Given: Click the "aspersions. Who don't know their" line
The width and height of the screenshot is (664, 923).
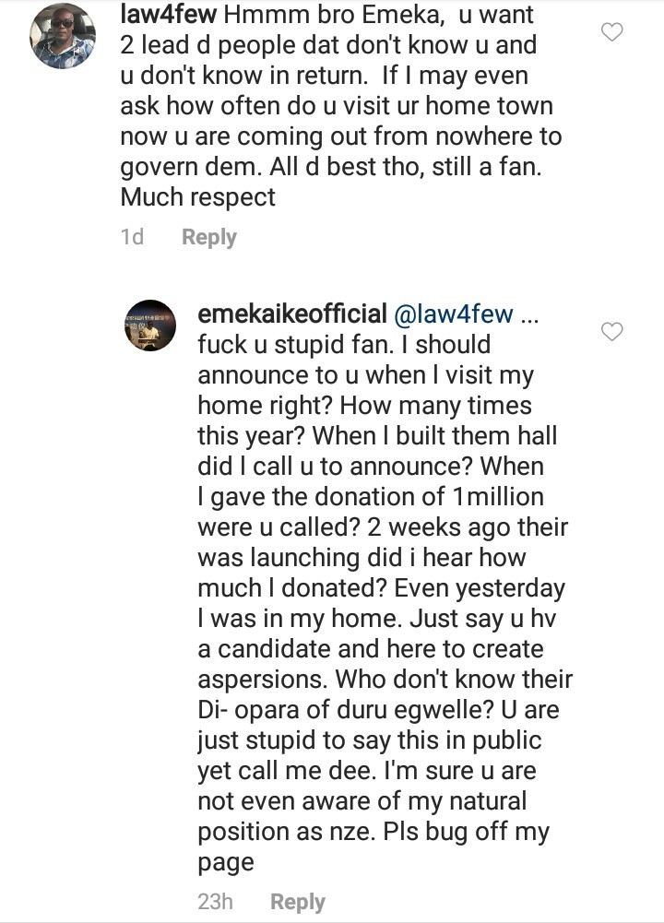Looking at the screenshot, I should (x=385, y=680).
